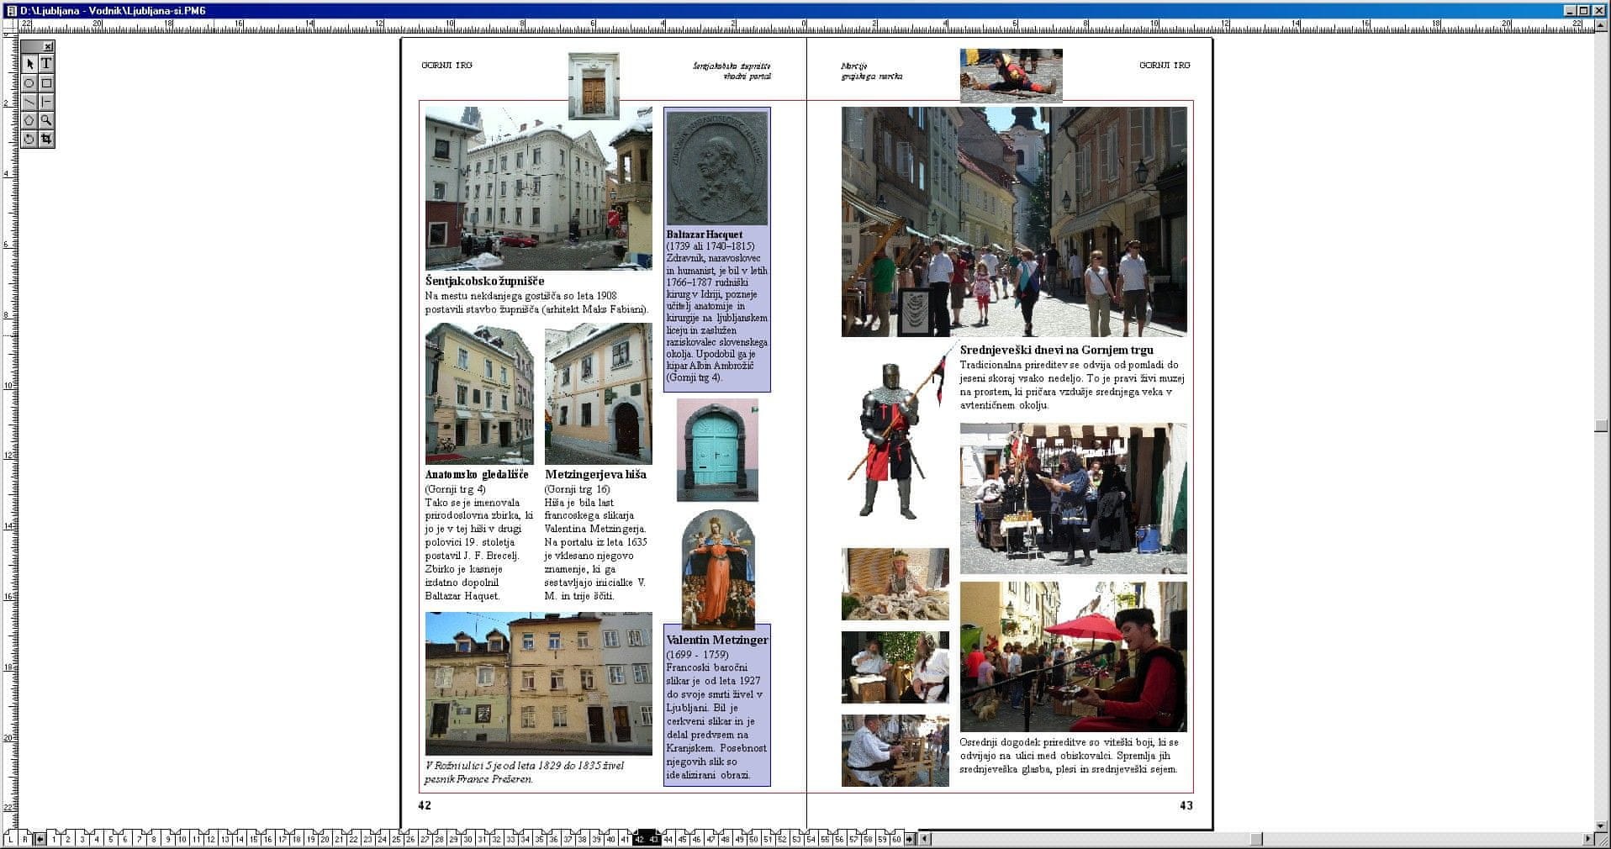Select the Pointer tool in the toolbox
1611x849 pixels.
(29, 64)
